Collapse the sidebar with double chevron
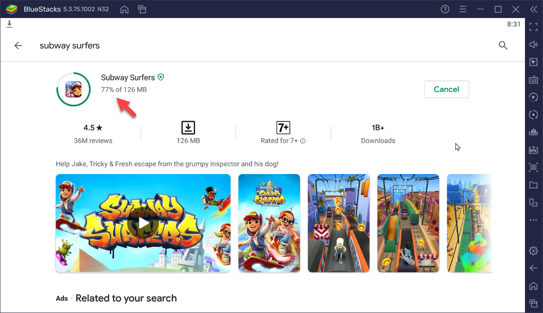The image size is (543, 313). (533, 9)
